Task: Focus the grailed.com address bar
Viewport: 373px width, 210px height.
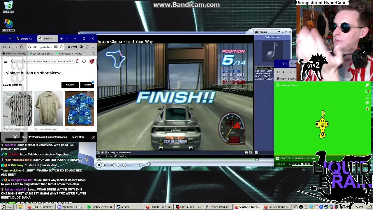Action: pyautogui.click(x=46, y=47)
